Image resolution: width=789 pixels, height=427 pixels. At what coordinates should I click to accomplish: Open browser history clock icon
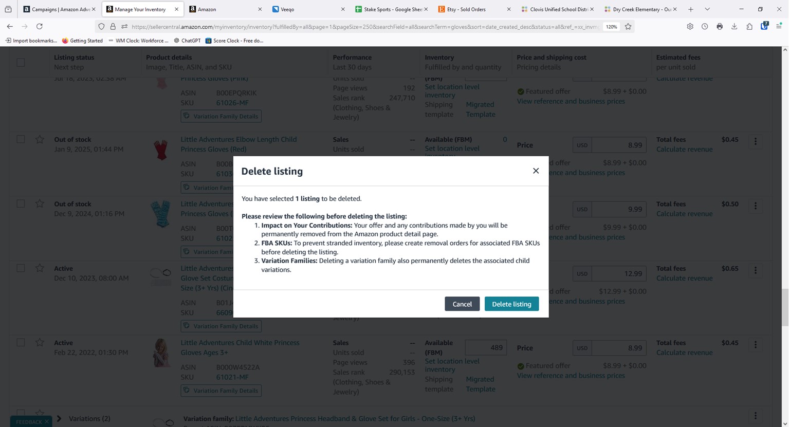[705, 26]
